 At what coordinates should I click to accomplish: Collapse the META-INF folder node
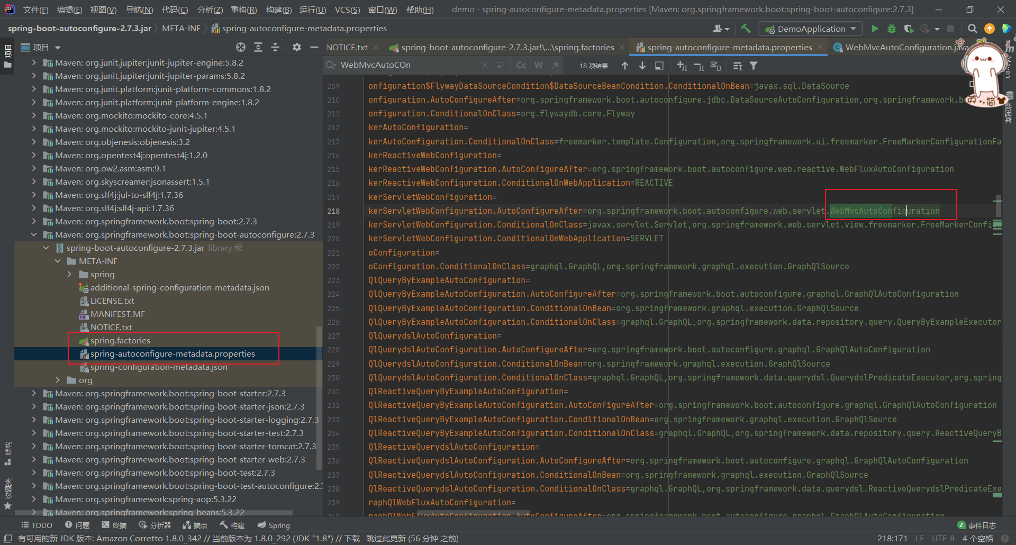(x=58, y=261)
